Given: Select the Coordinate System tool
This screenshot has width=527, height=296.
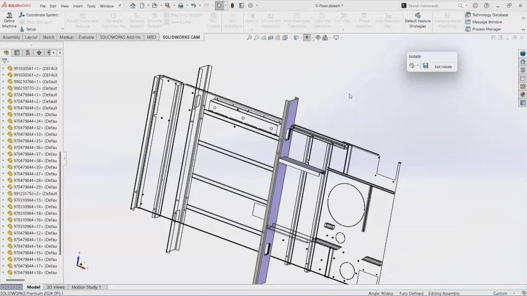Looking at the screenshot, I should (x=39, y=15).
